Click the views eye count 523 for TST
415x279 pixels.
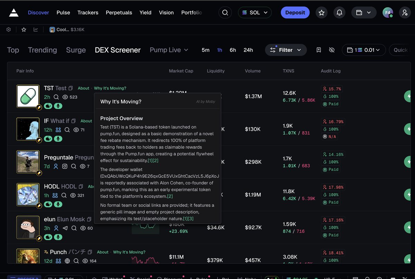click(70, 97)
